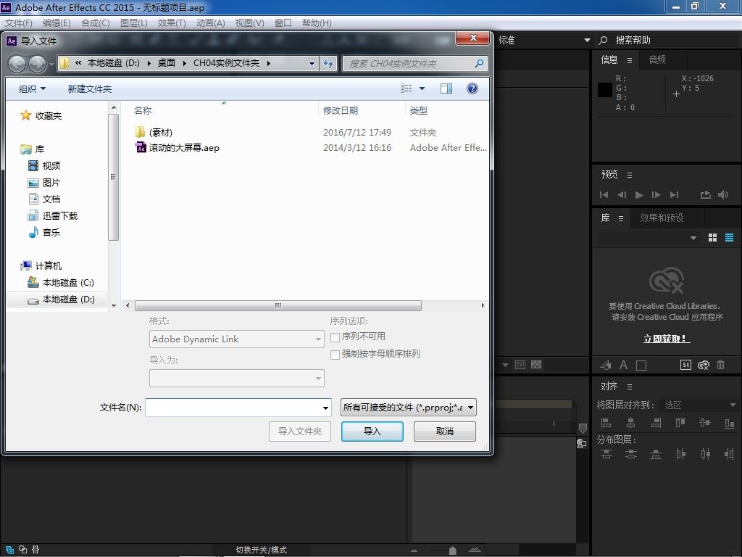Image resolution: width=742 pixels, height=557 pixels.
Task: Mute audio in Preview panel
Action: pos(723,194)
